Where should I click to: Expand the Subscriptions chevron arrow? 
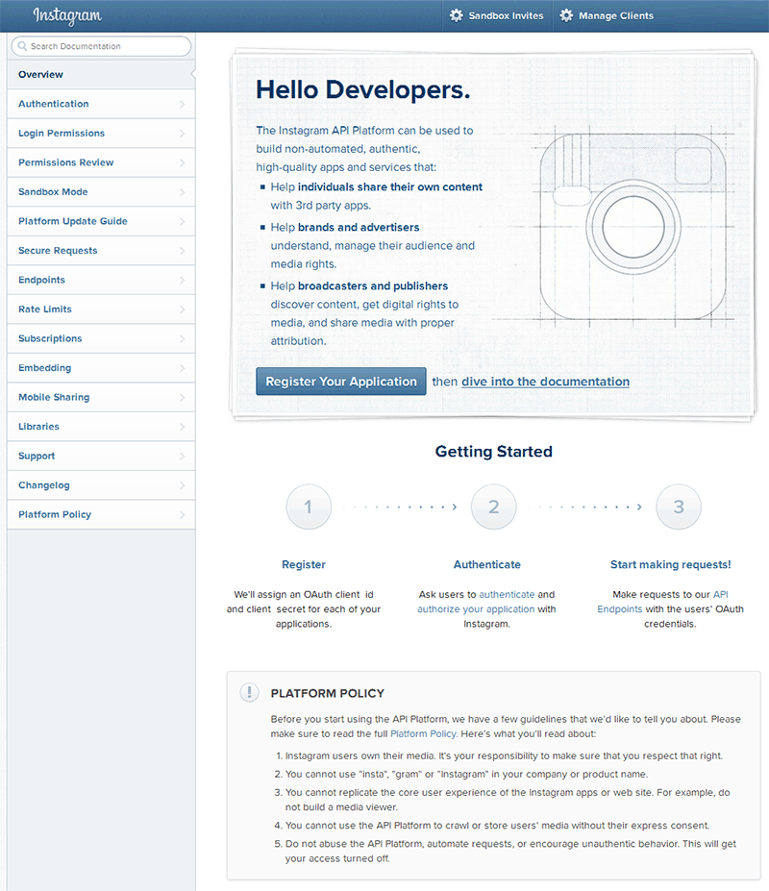pyautogui.click(x=182, y=338)
